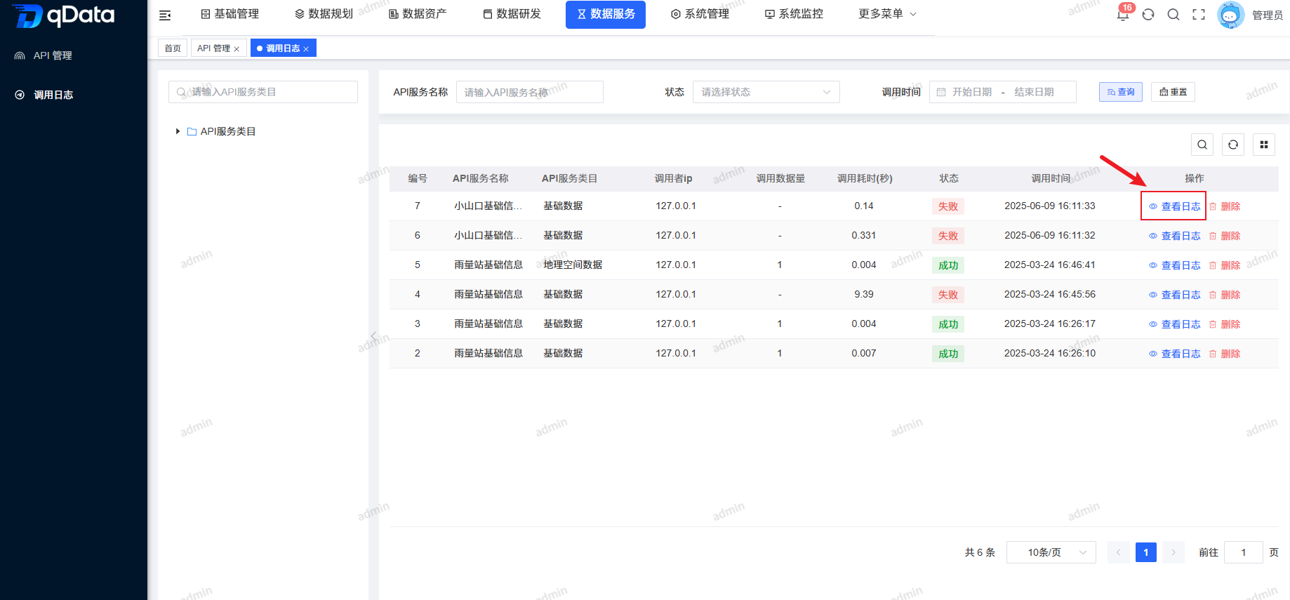Click the 地理空间数据 category cell
This screenshot has width=1290, height=600.
click(573, 265)
